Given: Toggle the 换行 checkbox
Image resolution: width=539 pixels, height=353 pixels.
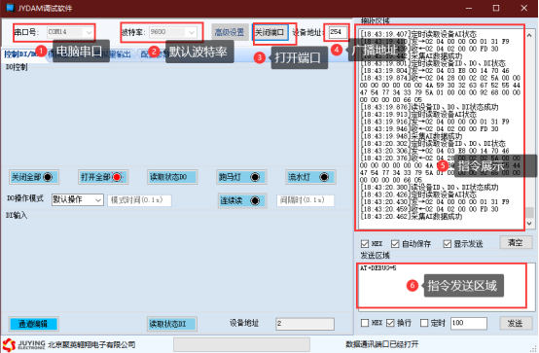Looking at the screenshot, I should (x=390, y=323).
